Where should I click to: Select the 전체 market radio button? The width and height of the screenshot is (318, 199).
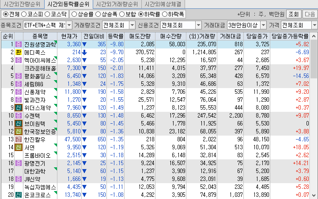point(6,14)
